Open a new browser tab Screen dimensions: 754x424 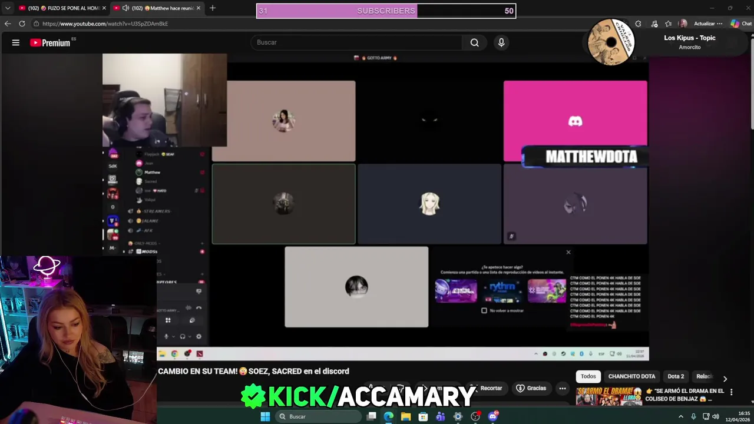(212, 8)
